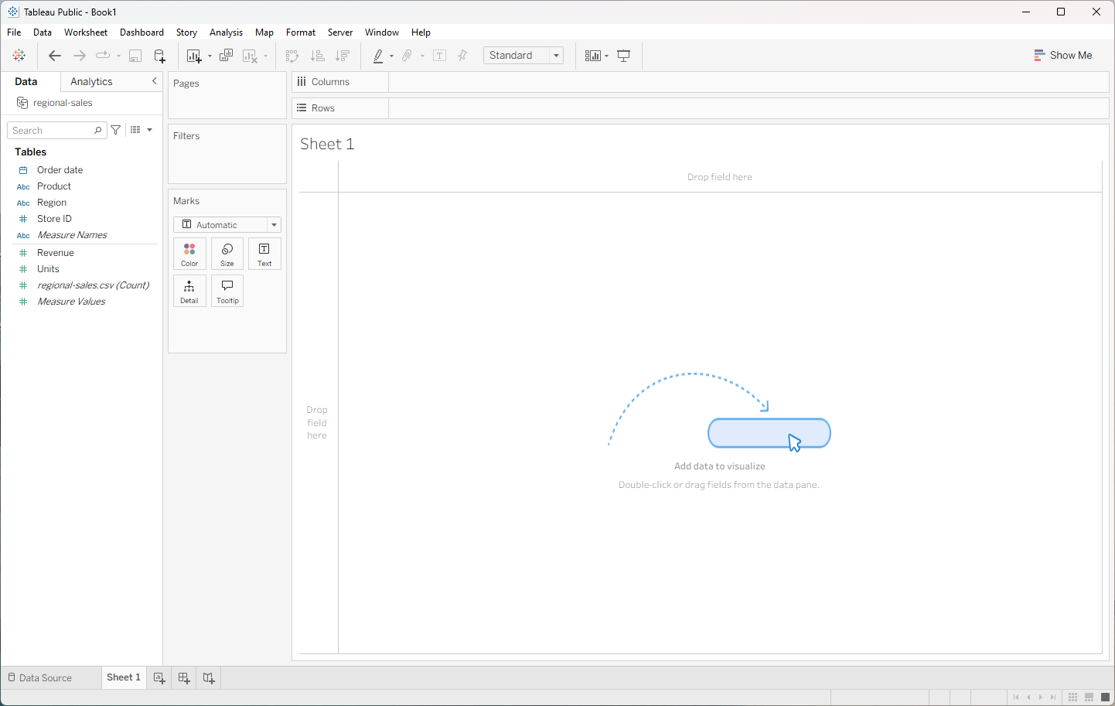
Task: Click the Show/Hide Cards icon
Action: click(x=593, y=56)
